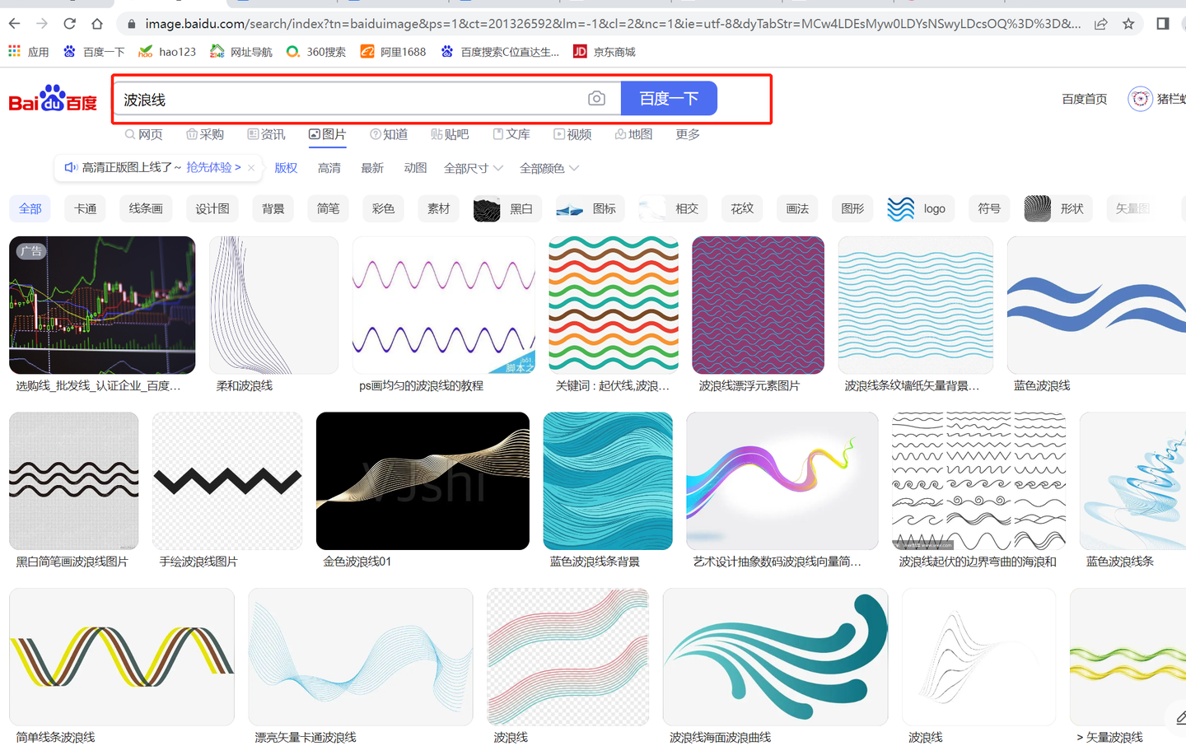Image resolution: width=1186 pixels, height=746 pixels.
Task: Open the 百度首页 link
Action: pos(1084,98)
